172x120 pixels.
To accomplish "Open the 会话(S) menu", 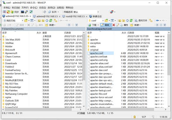I will pyautogui.click(x=42, y=7).
